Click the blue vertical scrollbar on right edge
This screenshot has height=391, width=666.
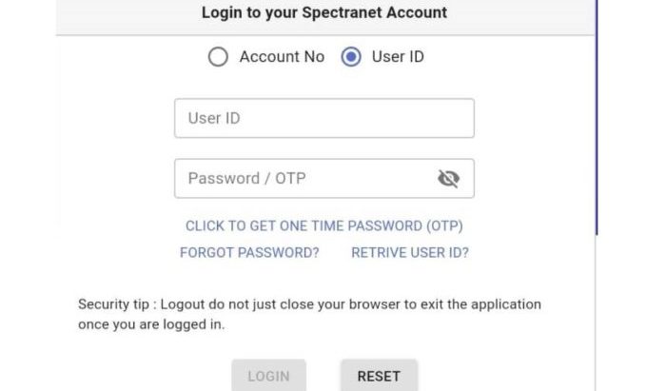click(597, 117)
